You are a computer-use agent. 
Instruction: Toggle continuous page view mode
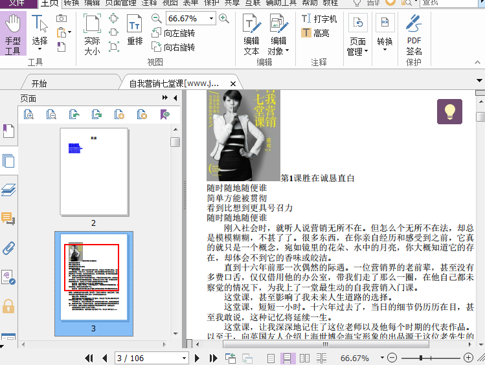click(x=288, y=359)
